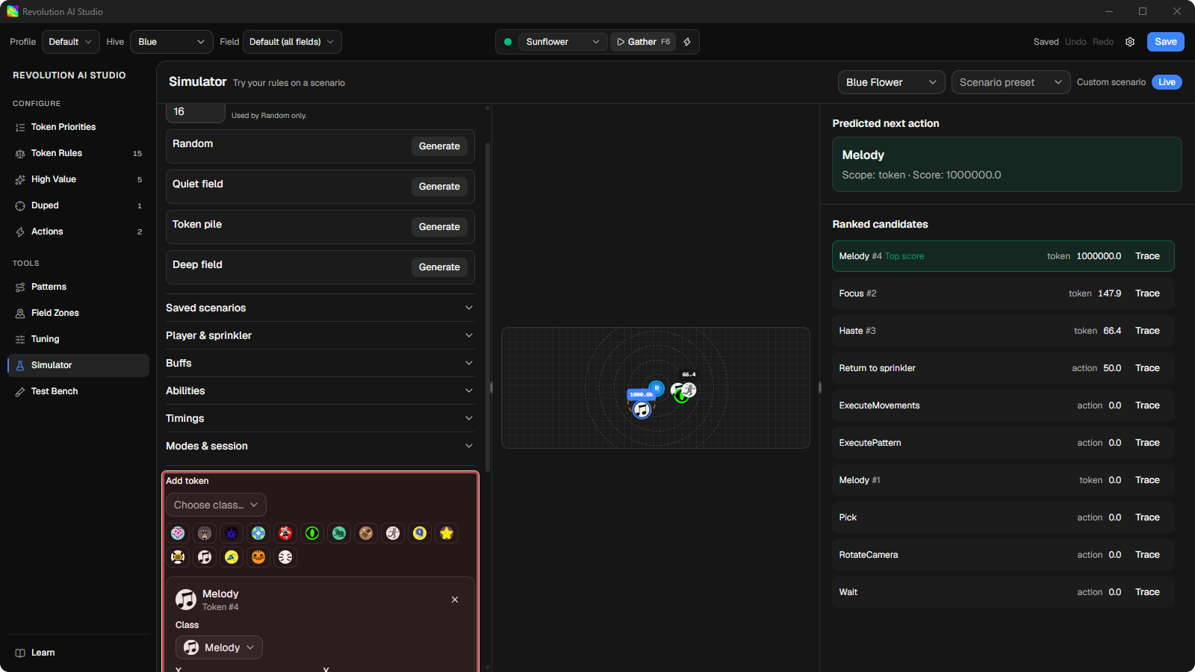Add the pink heart token
Image resolution: width=1195 pixels, height=672 pixels.
click(178, 533)
